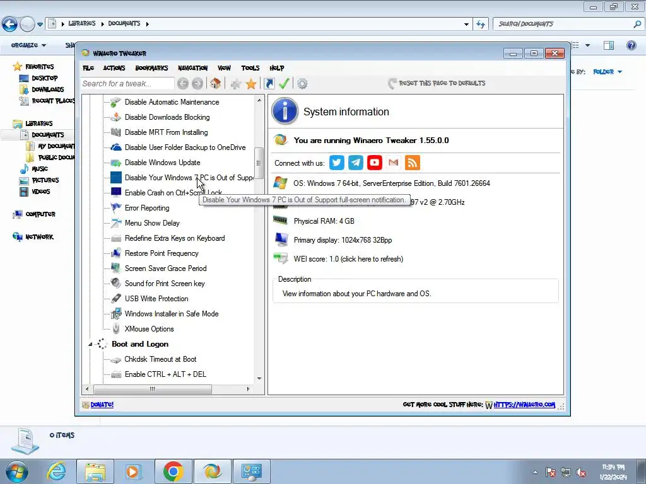
Task: Open the Explorer Help question mark icon
Action: (x=631, y=45)
